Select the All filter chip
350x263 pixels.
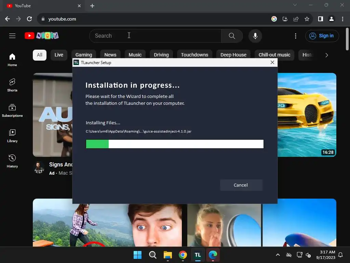click(40, 55)
